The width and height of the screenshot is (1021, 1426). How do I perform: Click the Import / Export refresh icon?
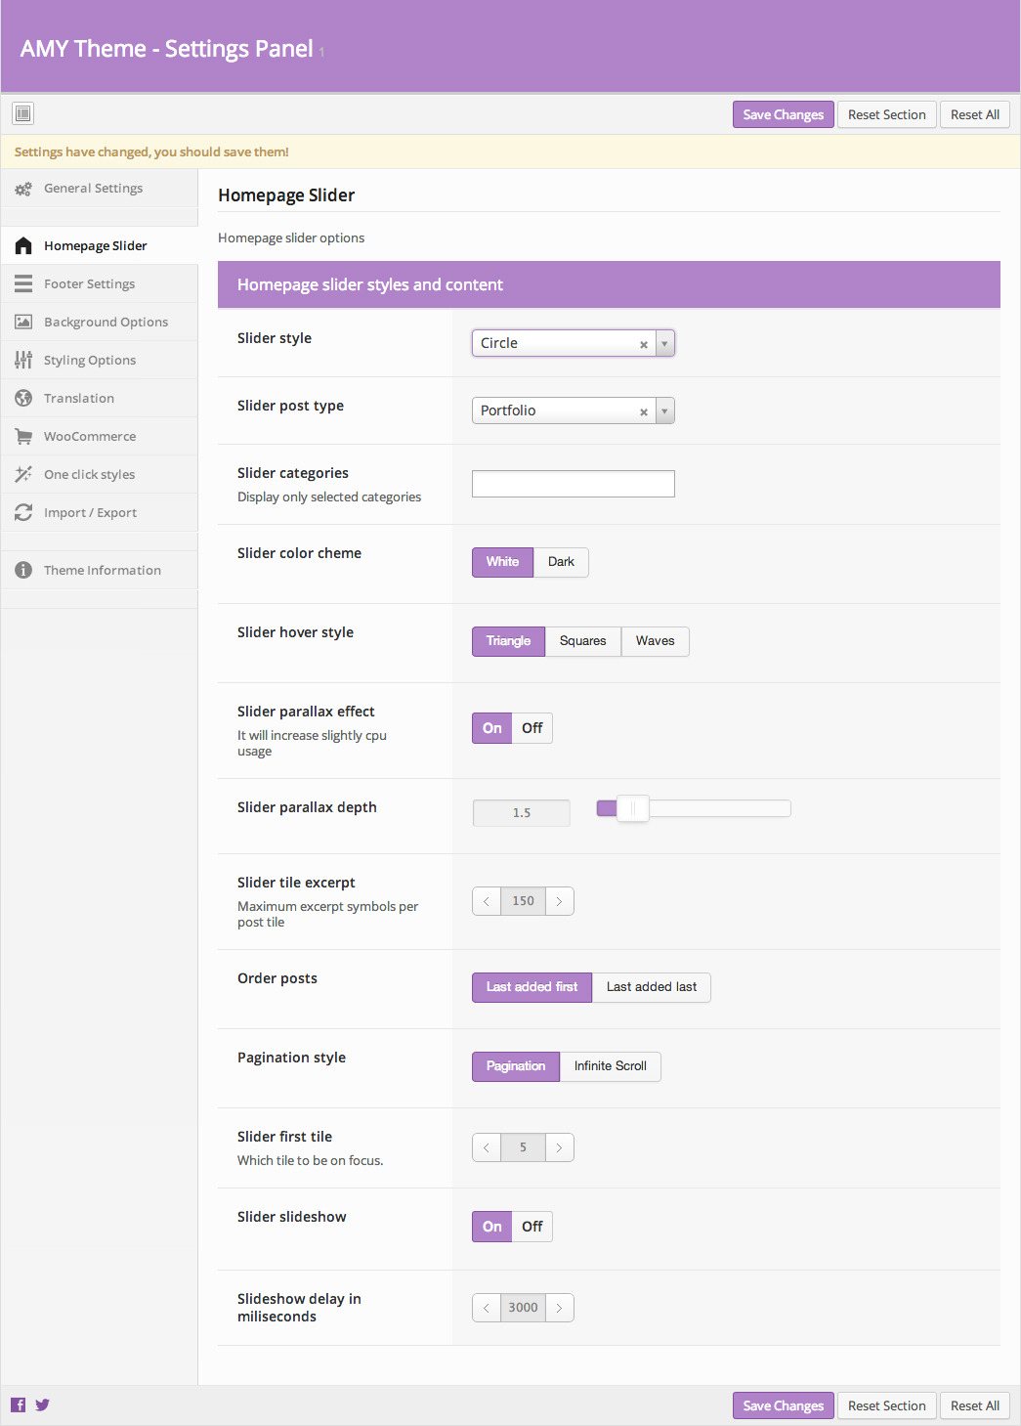[23, 513]
